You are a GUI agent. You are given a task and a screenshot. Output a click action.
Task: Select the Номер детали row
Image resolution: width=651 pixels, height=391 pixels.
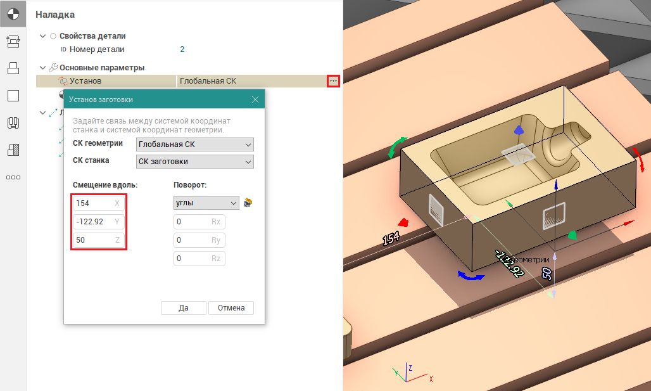97,49
